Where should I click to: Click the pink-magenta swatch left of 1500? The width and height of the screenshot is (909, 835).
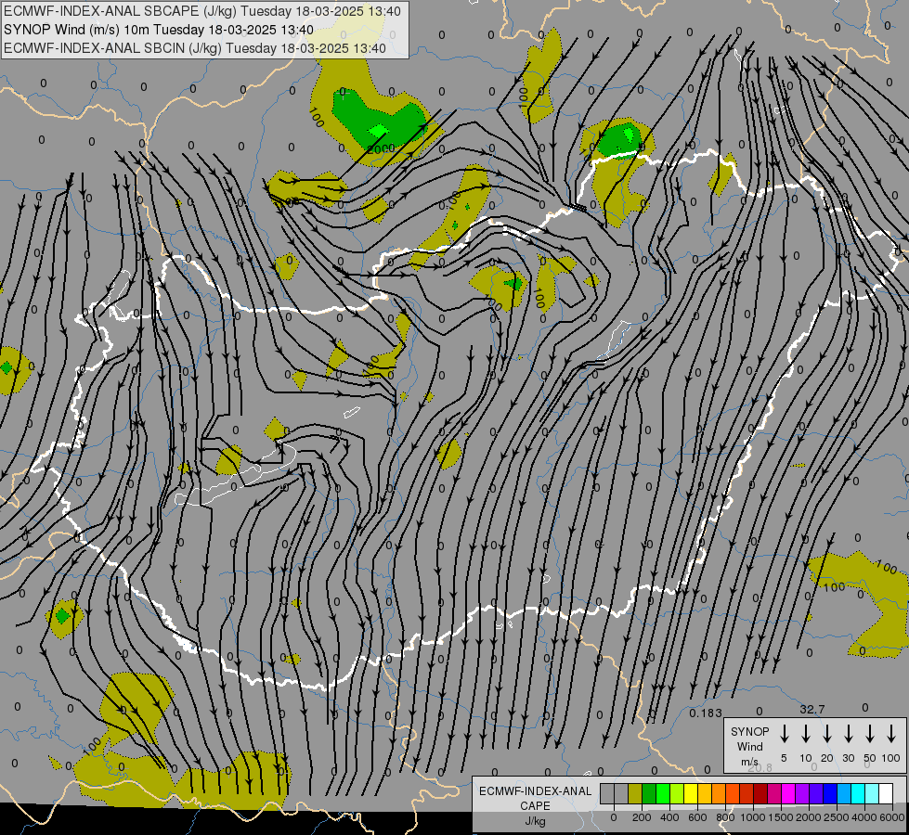[x=774, y=793]
